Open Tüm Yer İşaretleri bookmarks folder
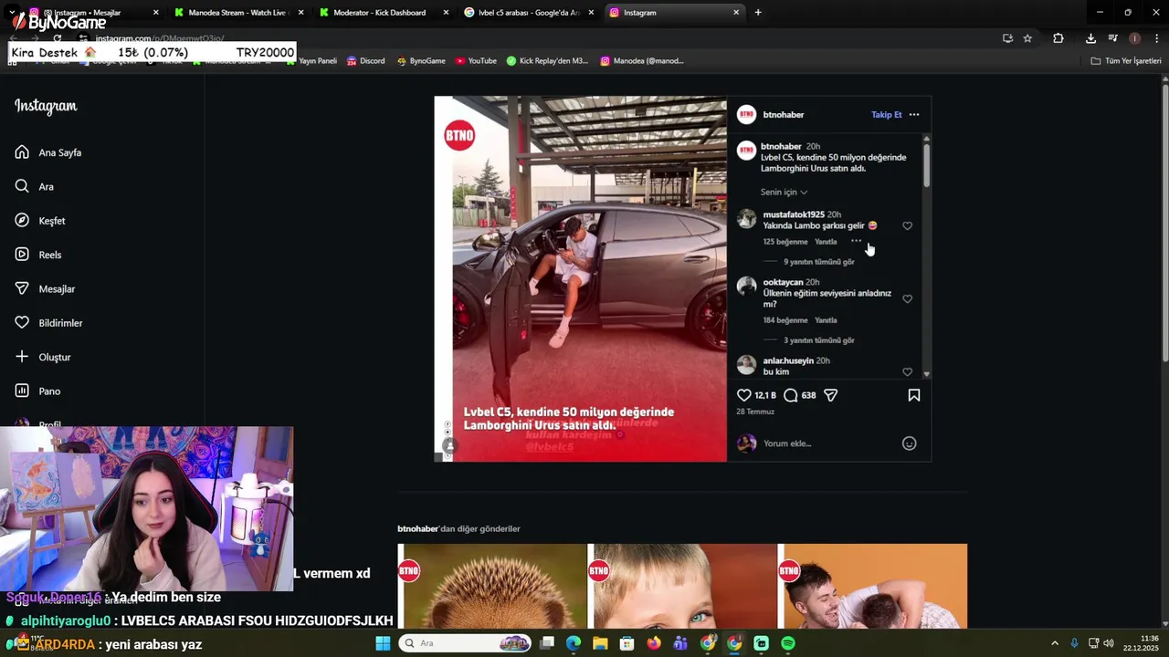This screenshot has height=657, width=1169. coord(1126,61)
